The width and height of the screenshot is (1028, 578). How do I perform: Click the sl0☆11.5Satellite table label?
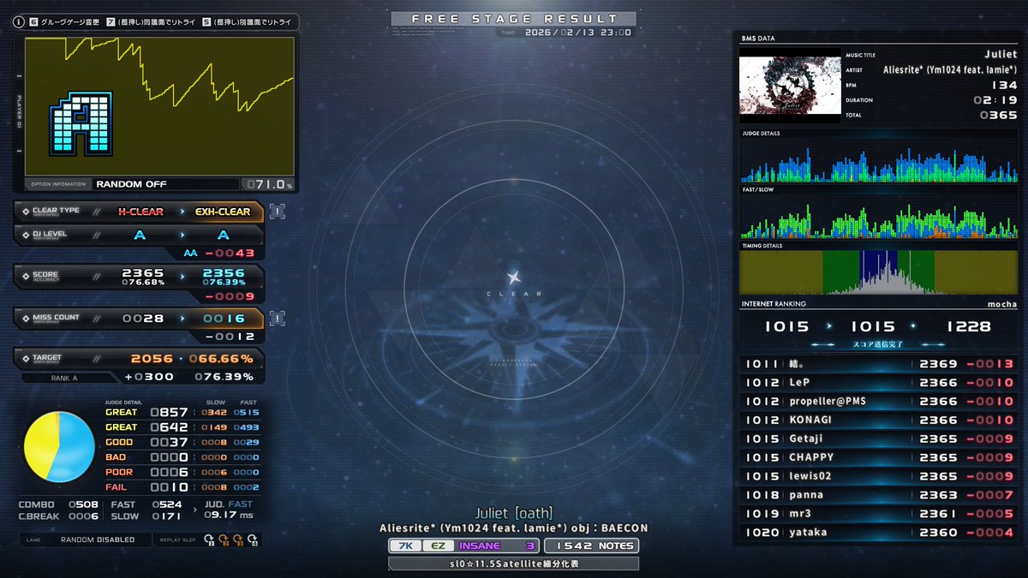[513, 563]
